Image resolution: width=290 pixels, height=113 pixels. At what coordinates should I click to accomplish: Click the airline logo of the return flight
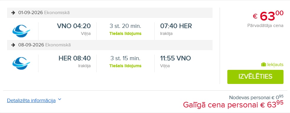click(x=21, y=63)
